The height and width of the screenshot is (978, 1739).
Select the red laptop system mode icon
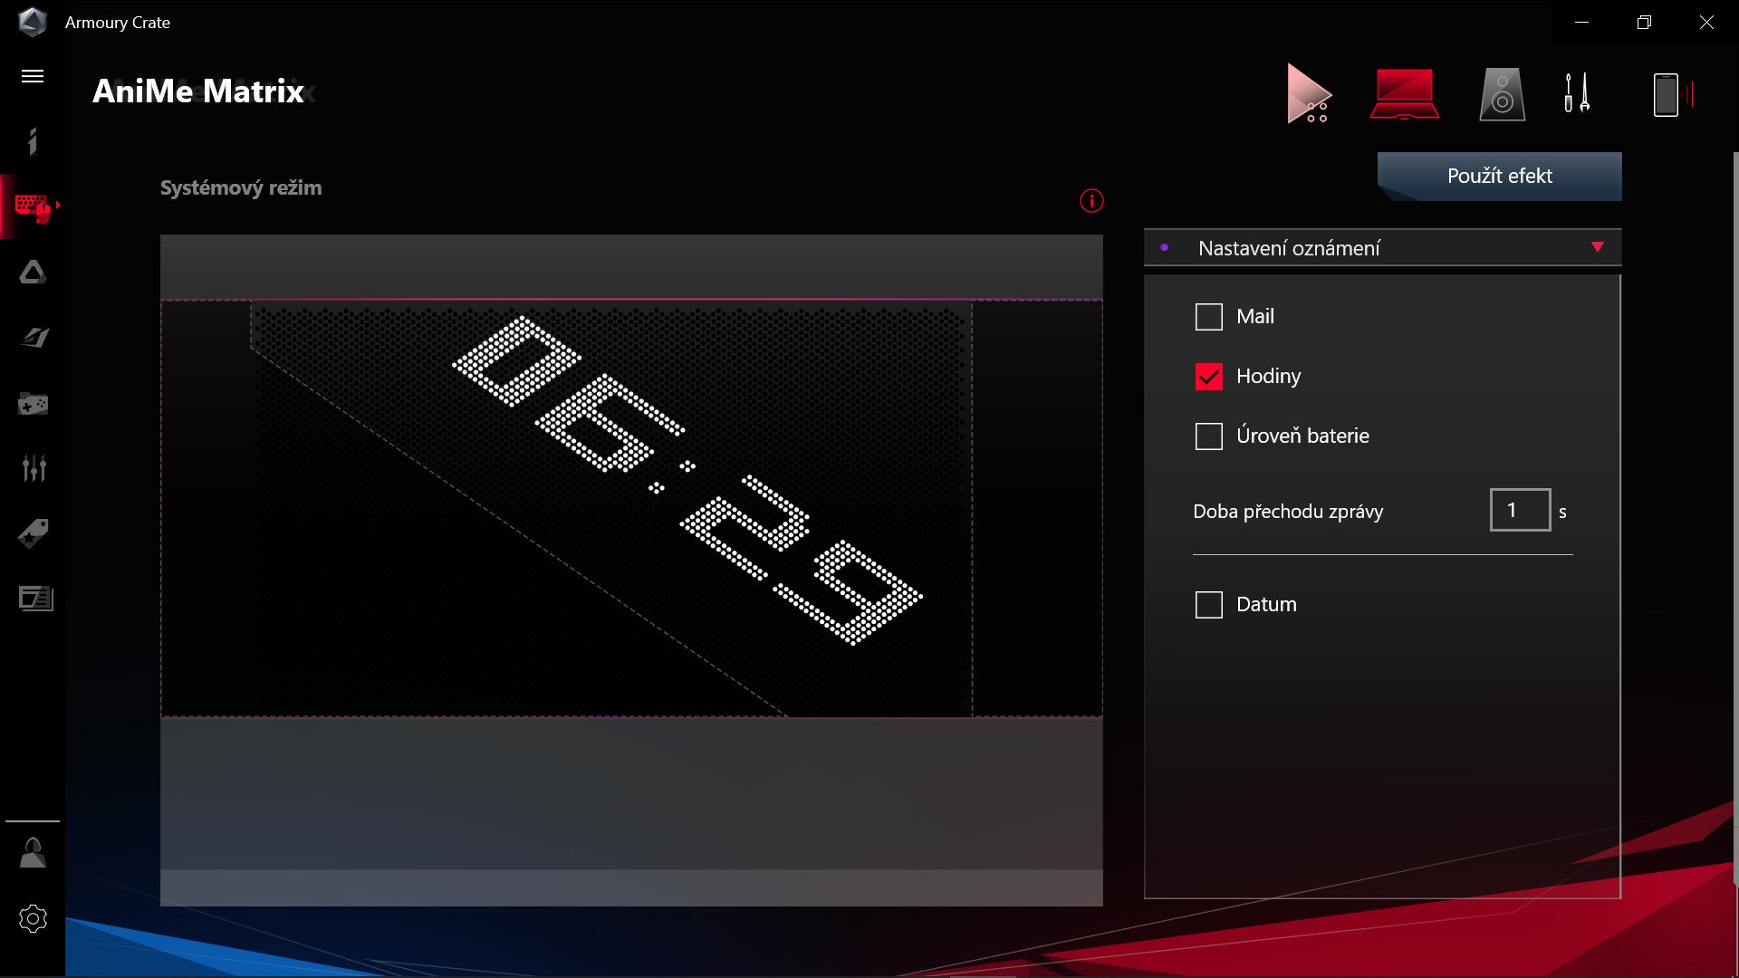1405,93
